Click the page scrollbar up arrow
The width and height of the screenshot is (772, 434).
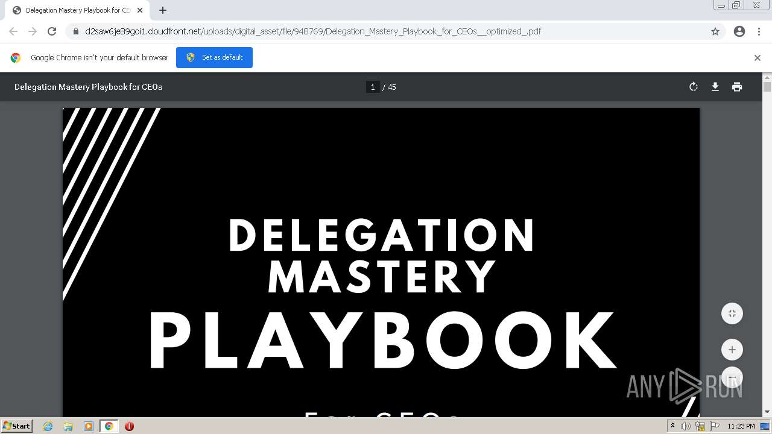[767, 77]
